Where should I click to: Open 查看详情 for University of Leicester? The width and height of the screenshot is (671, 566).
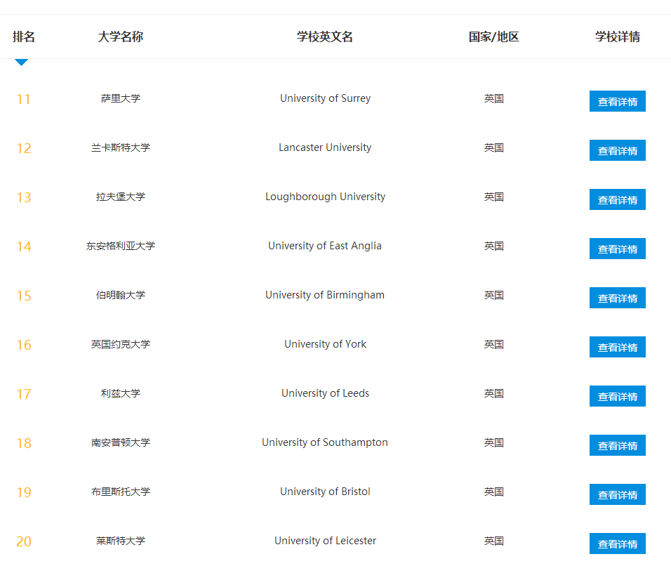tap(618, 544)
